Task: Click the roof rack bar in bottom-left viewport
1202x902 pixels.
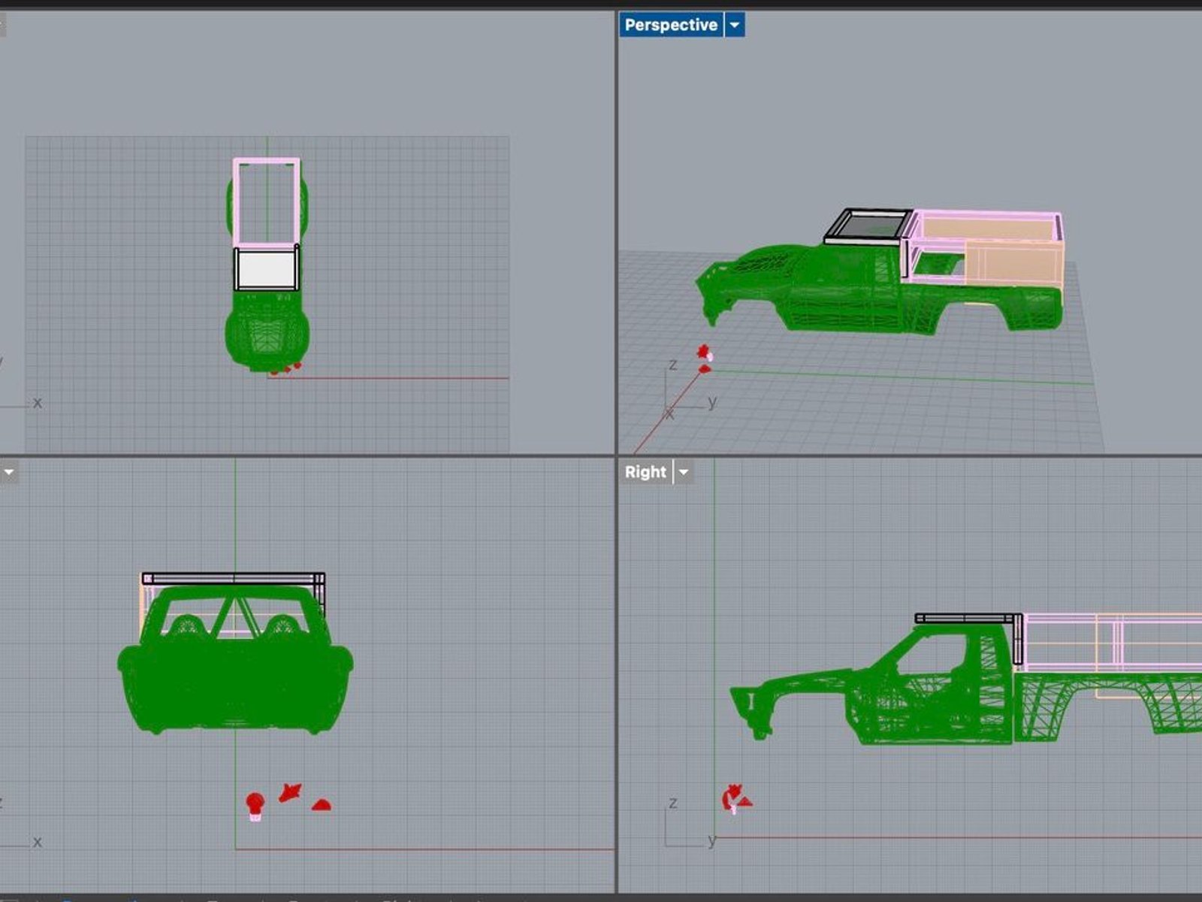Action: coord(233,579)
